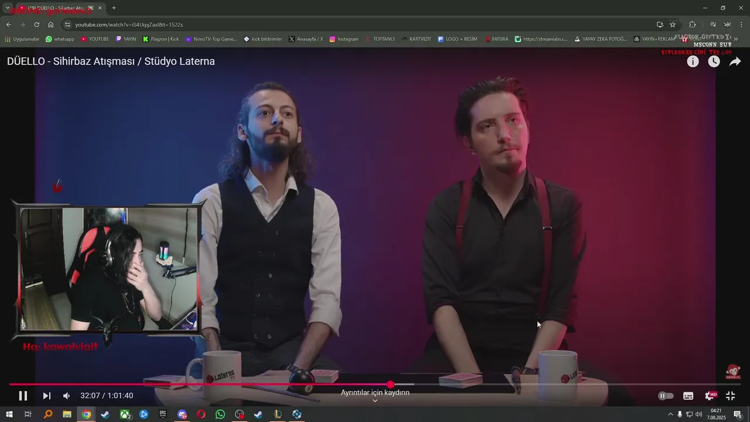This screenshot has height=422, width=750.
Task: Add video to Watch Later clock icon
Action: [714, 62]
